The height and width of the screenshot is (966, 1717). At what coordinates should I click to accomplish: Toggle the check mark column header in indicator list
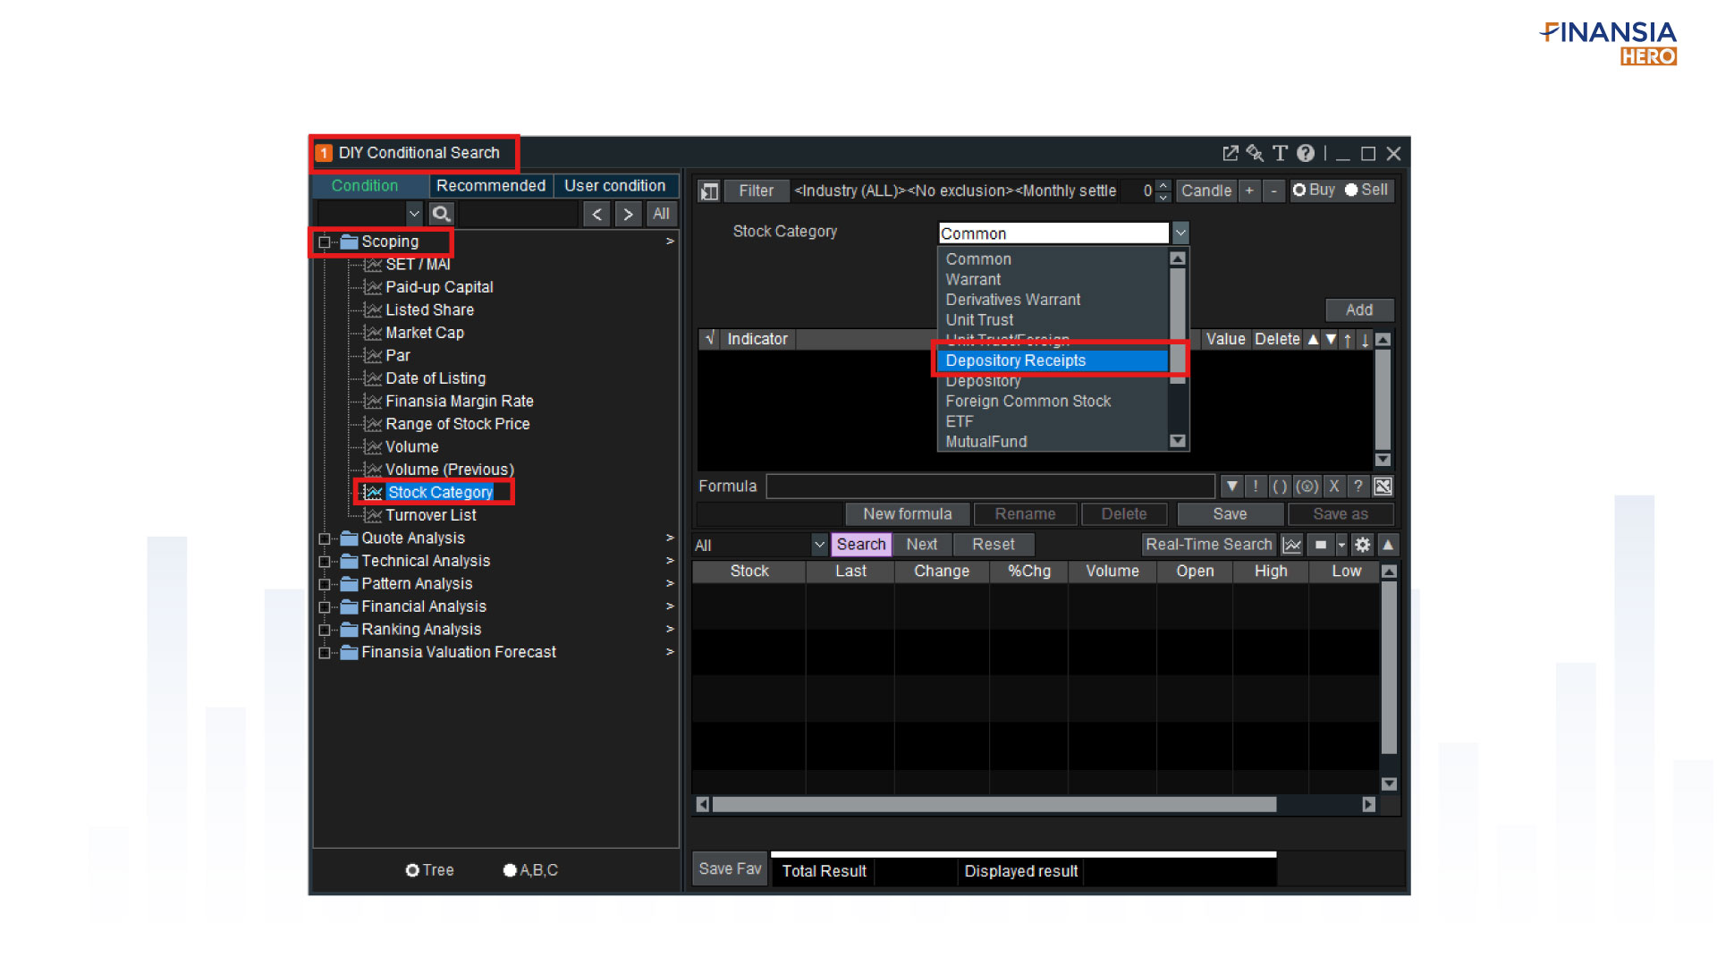click(709, 339)
